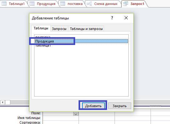
Task: Click the relationships icon on the Схема данных tab
Action: (x=89, y=4)
